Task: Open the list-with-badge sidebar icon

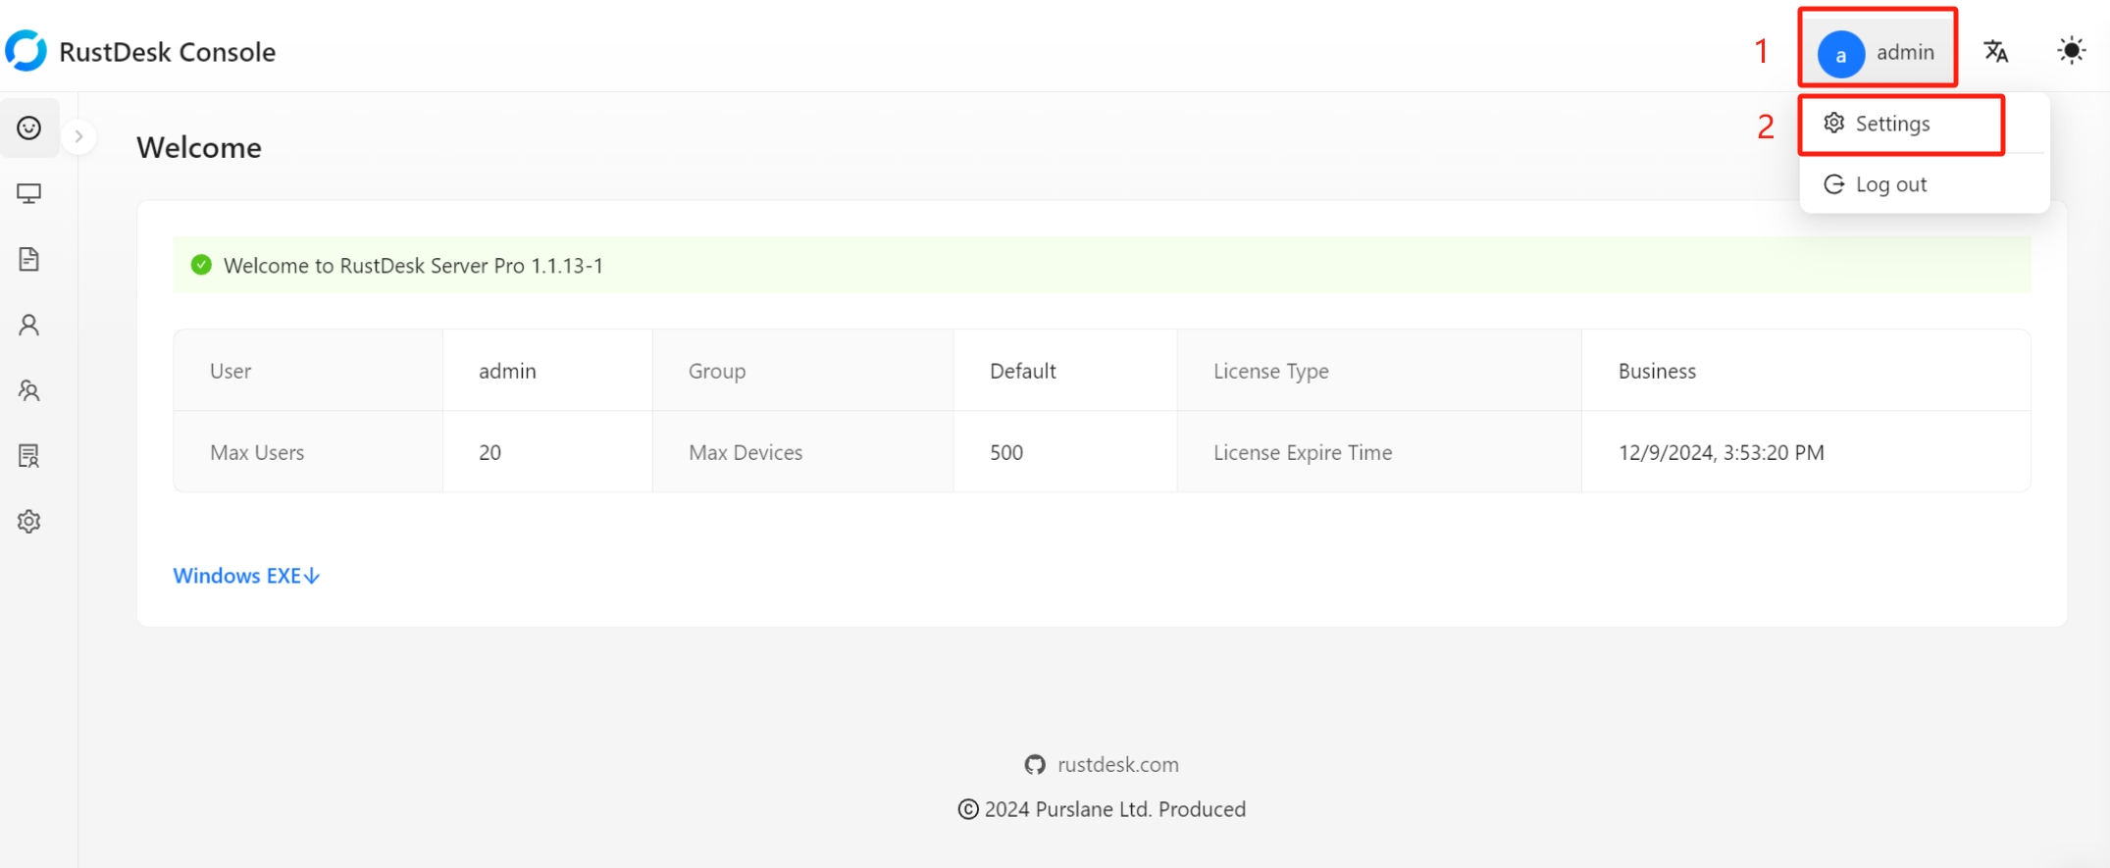Action: pos(29,456)
